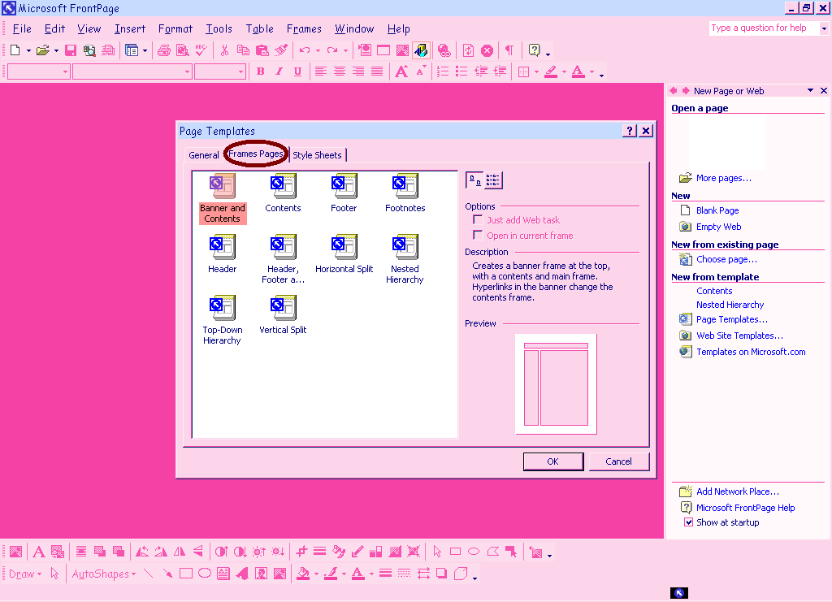Viewport: 832px width, 602px height.
Task: Open the Web Site Templates link
Action: (739, 336)
